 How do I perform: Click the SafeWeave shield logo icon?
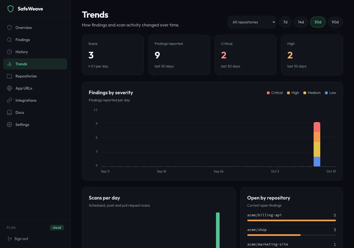[x=11, y=9]
